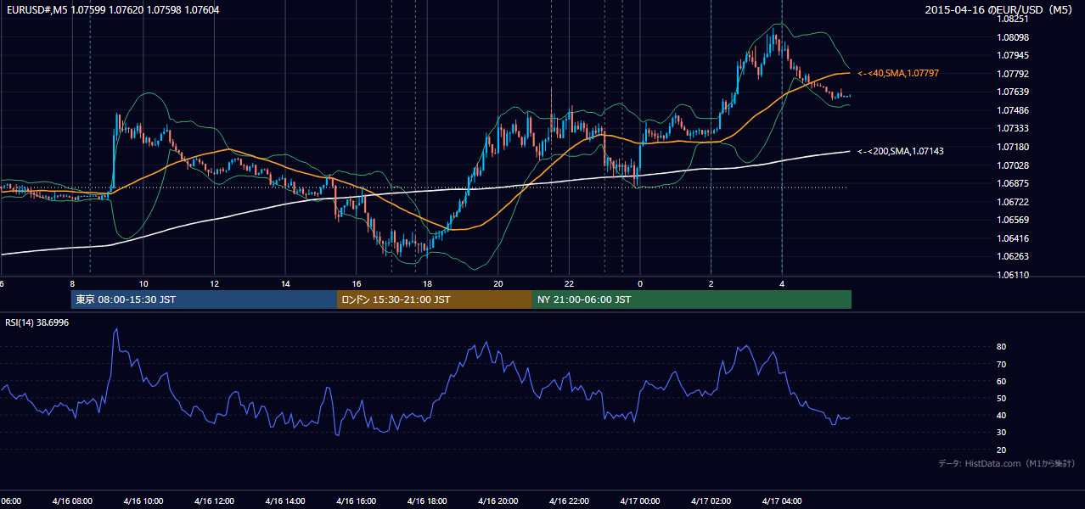Click RSI scale value 30
The height and width of the screenshot is (509, 1085).
tap(1002, 433)
